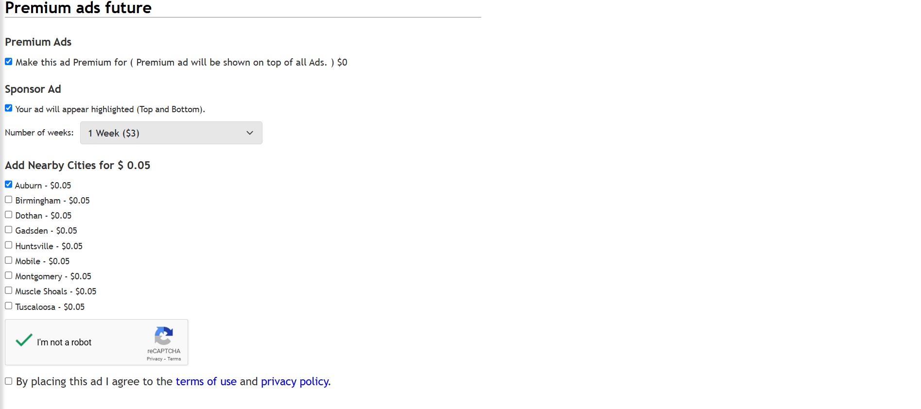Uncheck the Sponsor Ad highlighted checkbox
The height and width of the screenshot is (409, 921).
[x=9, y=108]
